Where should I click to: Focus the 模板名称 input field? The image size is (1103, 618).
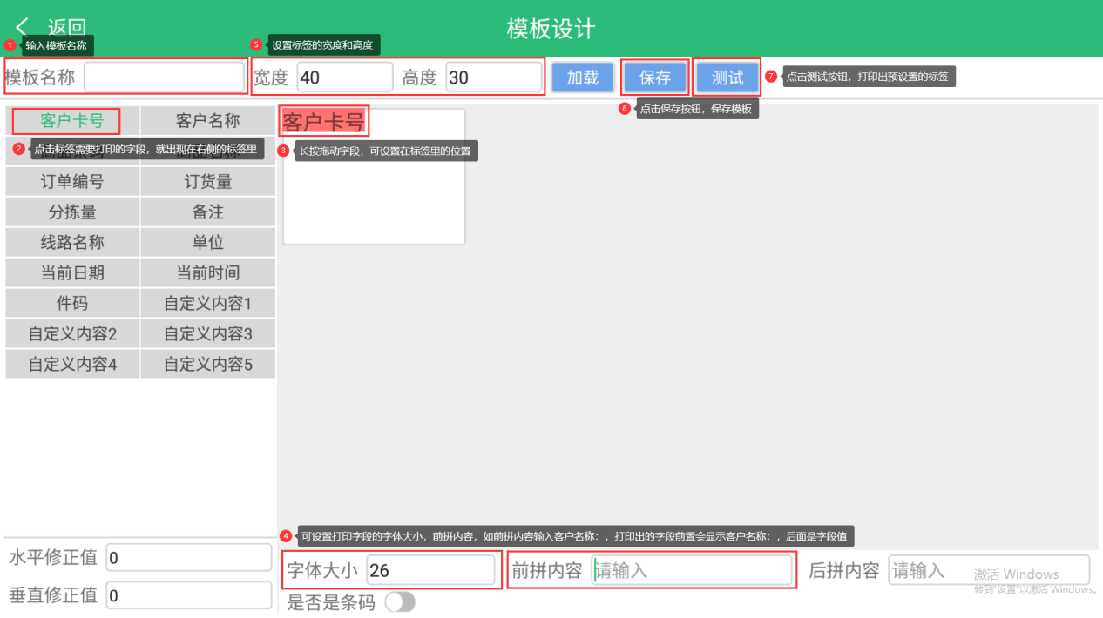[x=164, y=77]
